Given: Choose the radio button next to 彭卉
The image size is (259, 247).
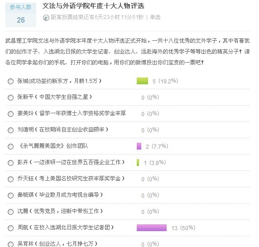Looking at the screenshot, I should (x=10, y=163).
